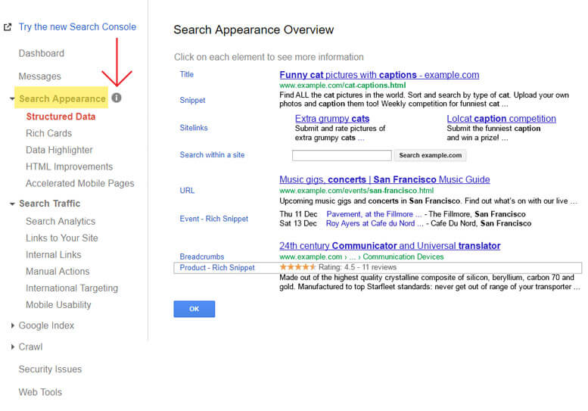Open the Rich Cards menu item
588x411 pixels.
48,133
